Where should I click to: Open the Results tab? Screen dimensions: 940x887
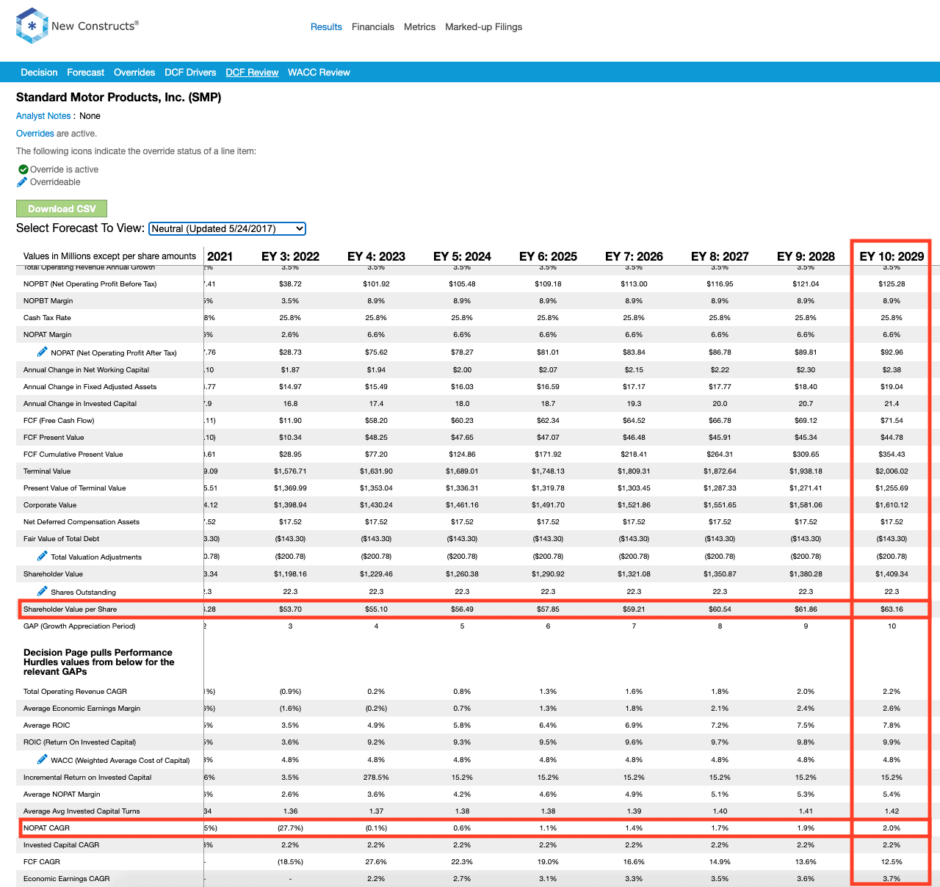326,27
